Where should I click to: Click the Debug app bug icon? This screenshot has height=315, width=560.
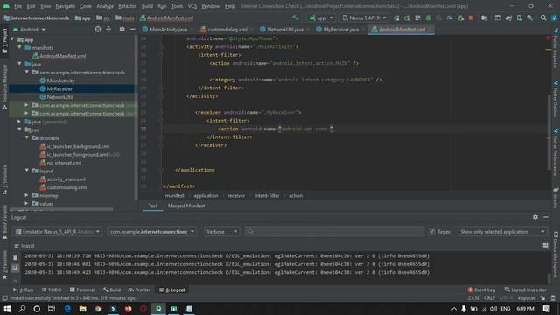[428, 17]
